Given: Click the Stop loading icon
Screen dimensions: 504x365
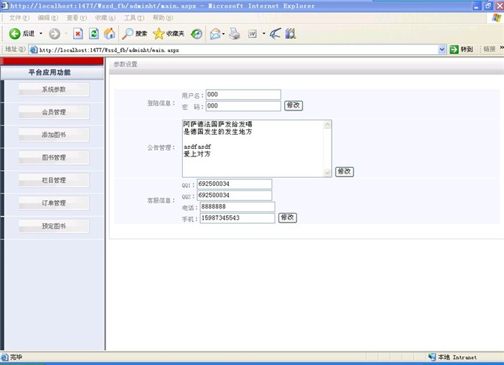Looking at the screenshot, I should [x=77, y=33].
